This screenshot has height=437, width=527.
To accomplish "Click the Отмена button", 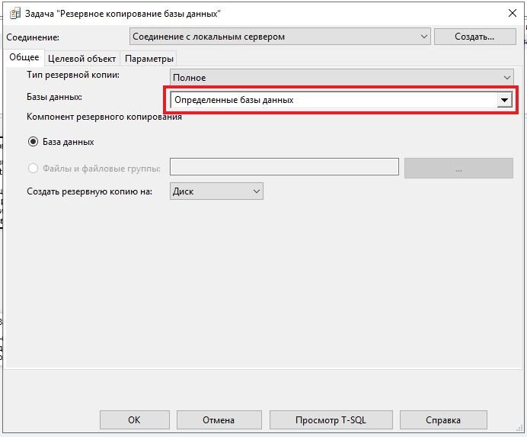I will (219, 419).
